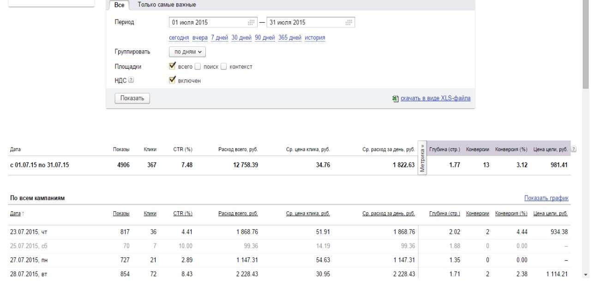Open calendar picker for end date
Screen dimensions: 595x292
(349, 23)
